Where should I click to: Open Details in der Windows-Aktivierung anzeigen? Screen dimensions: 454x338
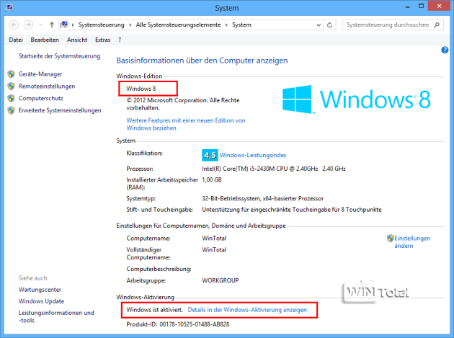[x=247, y=310]
